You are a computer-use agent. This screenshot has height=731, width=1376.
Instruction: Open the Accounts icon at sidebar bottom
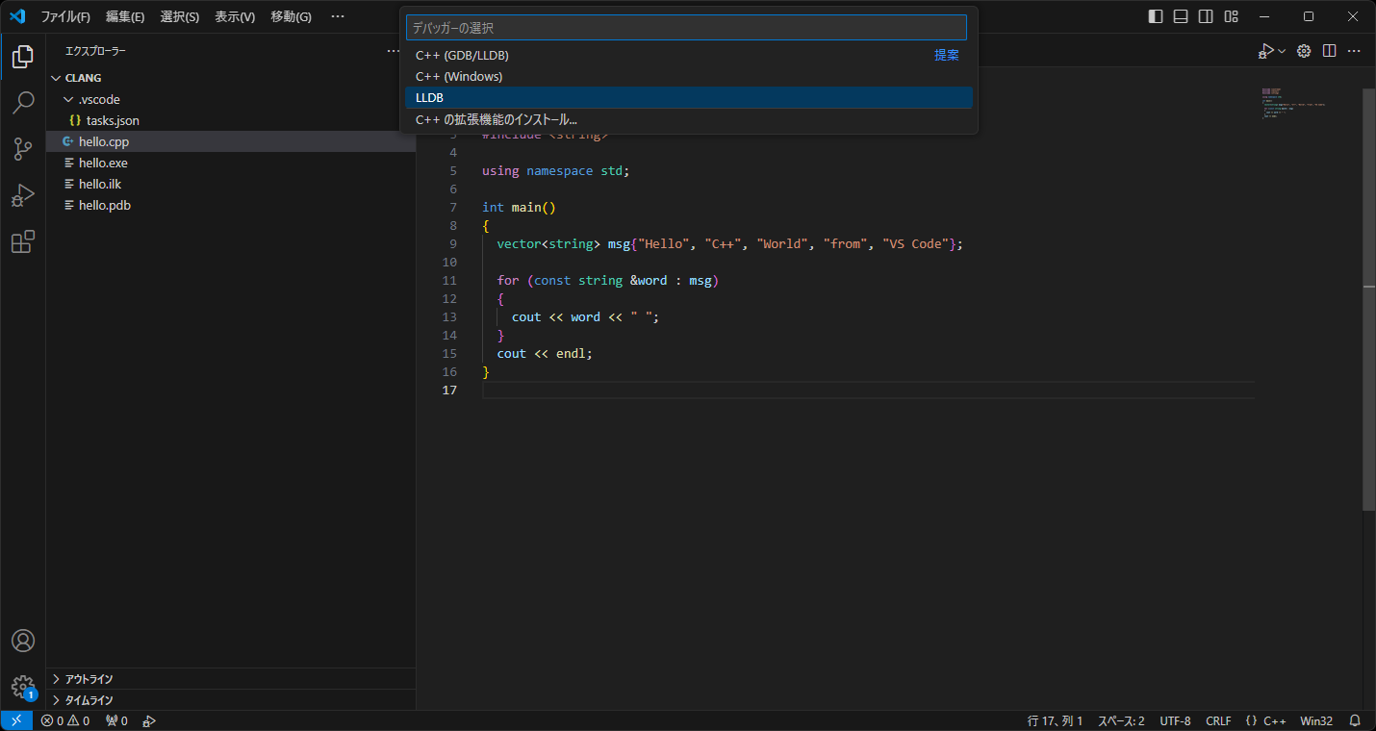click(x=22, y=640)
